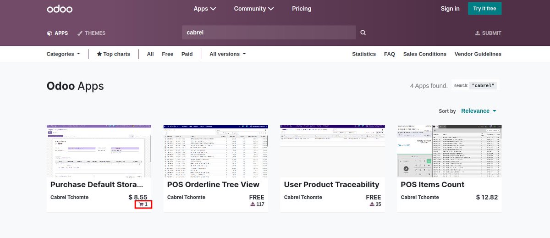Screen dimensions: 550x238
Task: Open POS Orderline Tree View thumbnail
Action: pyautogui.click(x=216, y=151)
